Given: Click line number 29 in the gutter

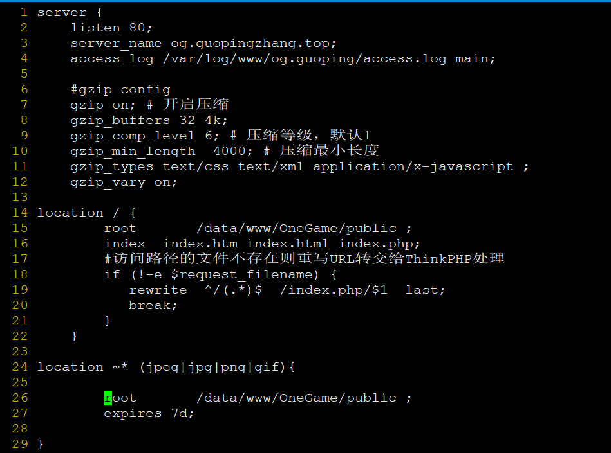Looking at the screenshot, I should click(x=20, y=444).
